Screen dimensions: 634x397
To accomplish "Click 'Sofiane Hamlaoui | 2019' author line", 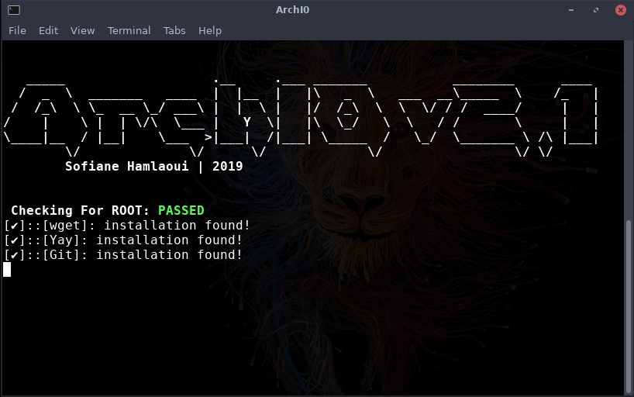I will [x=154, y=167].
